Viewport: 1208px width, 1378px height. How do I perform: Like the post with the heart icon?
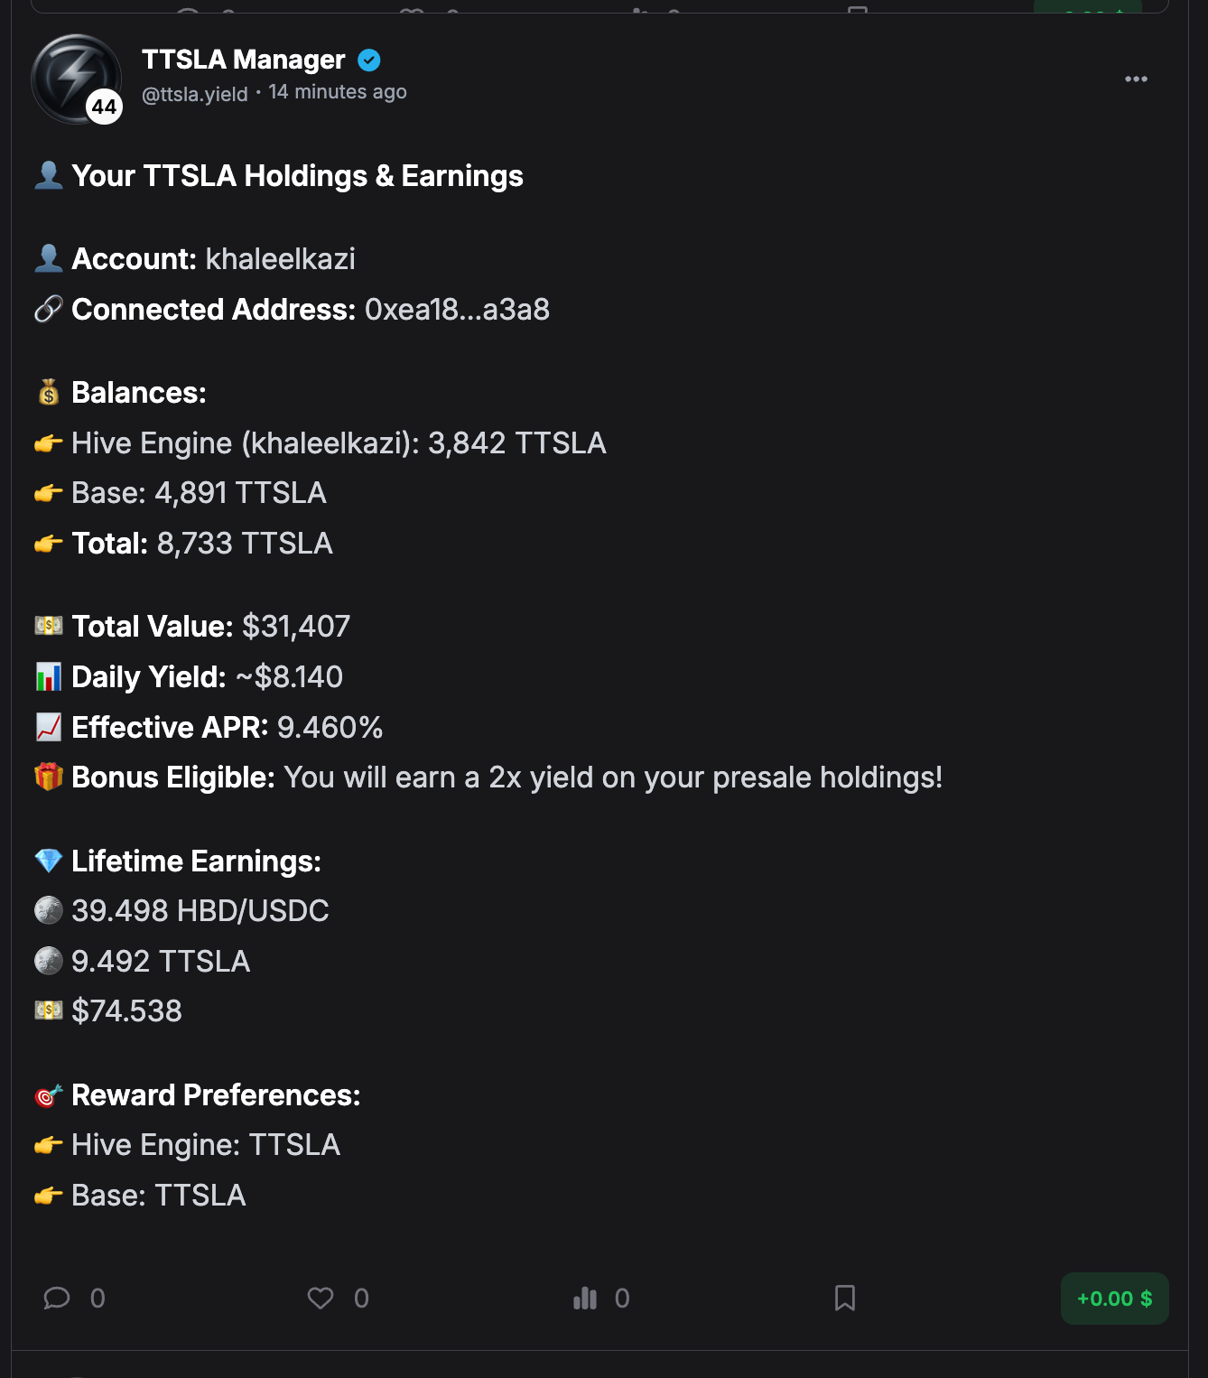[x=321, y=1299]
